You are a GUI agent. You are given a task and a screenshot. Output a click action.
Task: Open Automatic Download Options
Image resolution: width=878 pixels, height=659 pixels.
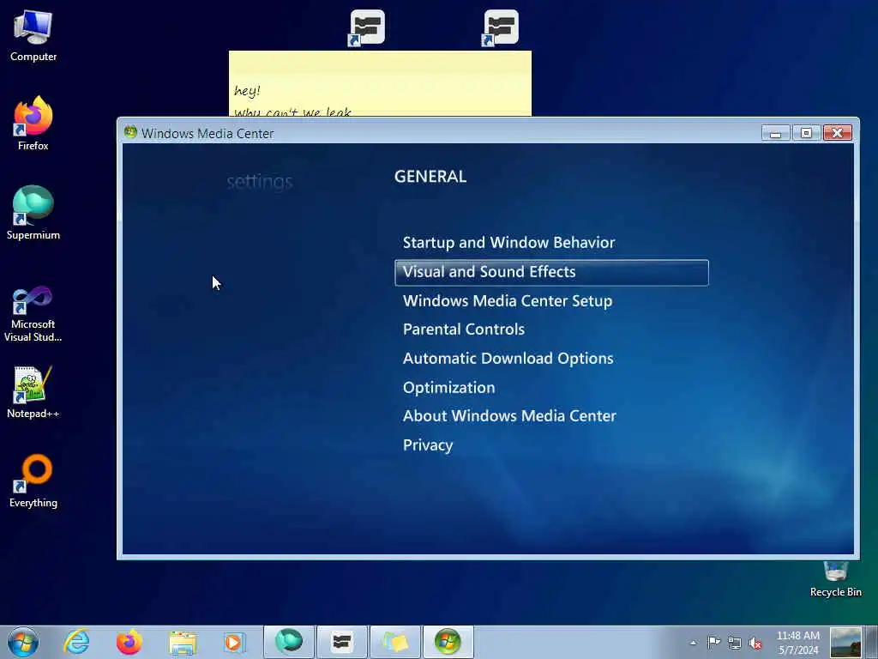[x=508, y=359]
